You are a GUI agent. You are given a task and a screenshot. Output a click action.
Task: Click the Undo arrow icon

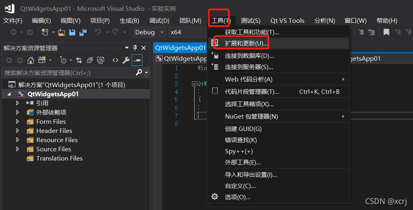click(98, 32)
